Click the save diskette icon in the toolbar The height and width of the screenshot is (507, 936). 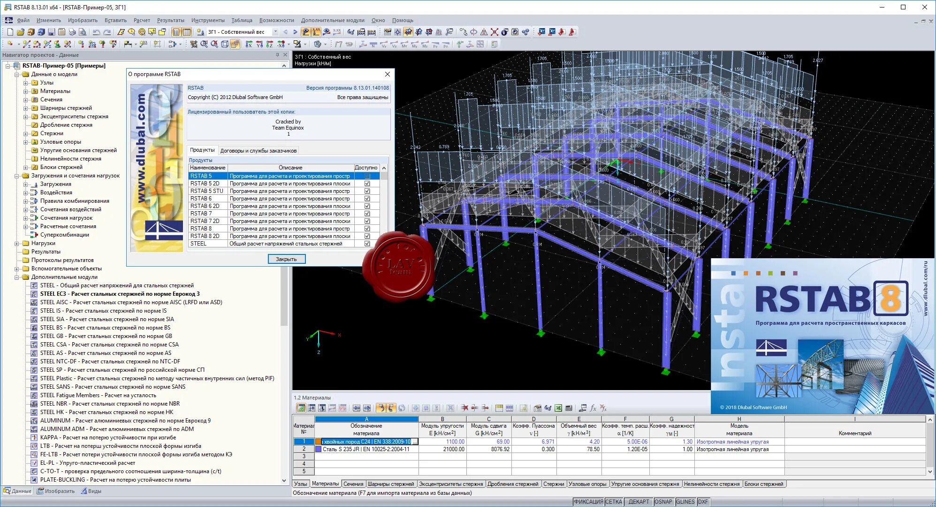point(52,32)
